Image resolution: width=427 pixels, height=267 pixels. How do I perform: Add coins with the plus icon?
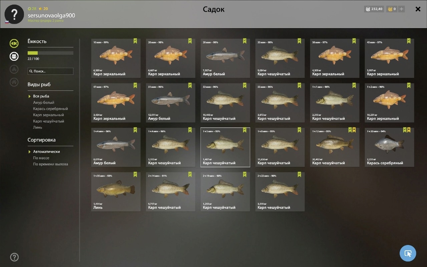click(402, 9)
